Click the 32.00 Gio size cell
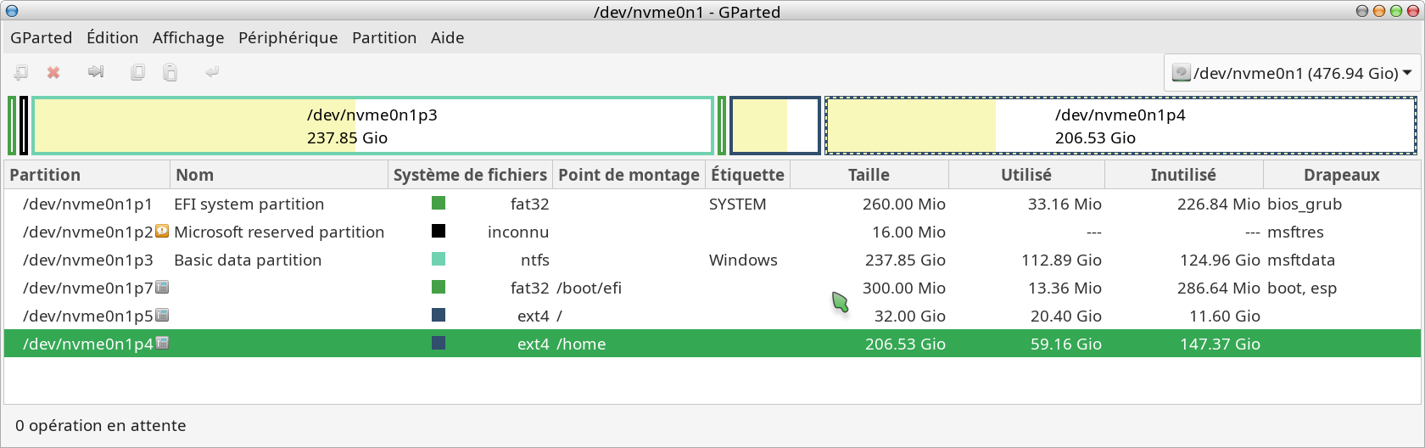The image size is (1425, 448). [x=910, y=316]
